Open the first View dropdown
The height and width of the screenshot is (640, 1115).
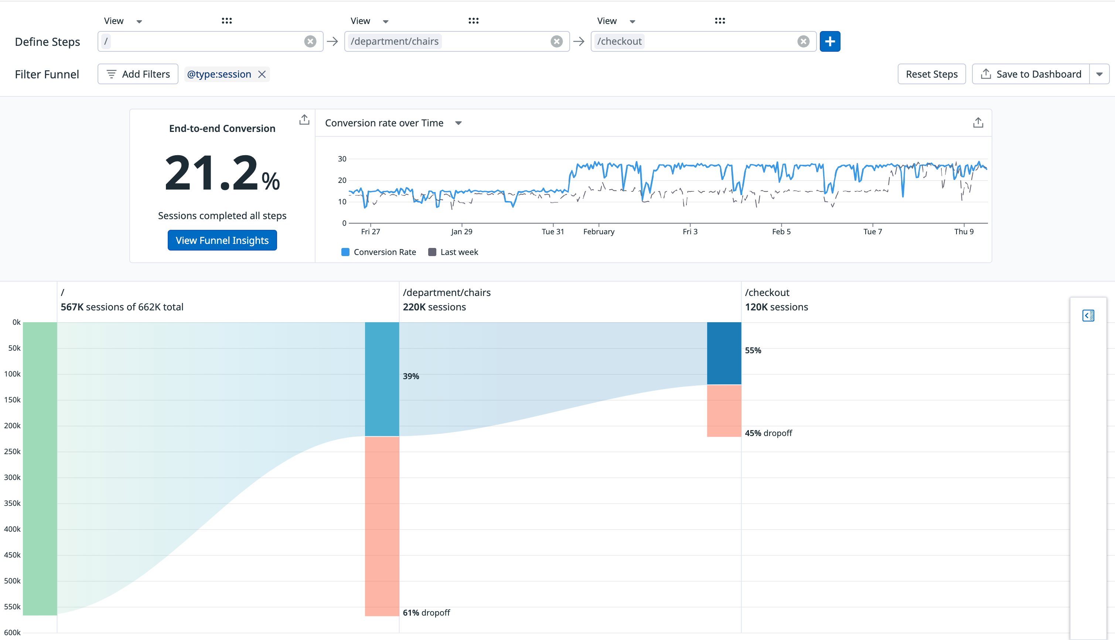coord(123,20)
